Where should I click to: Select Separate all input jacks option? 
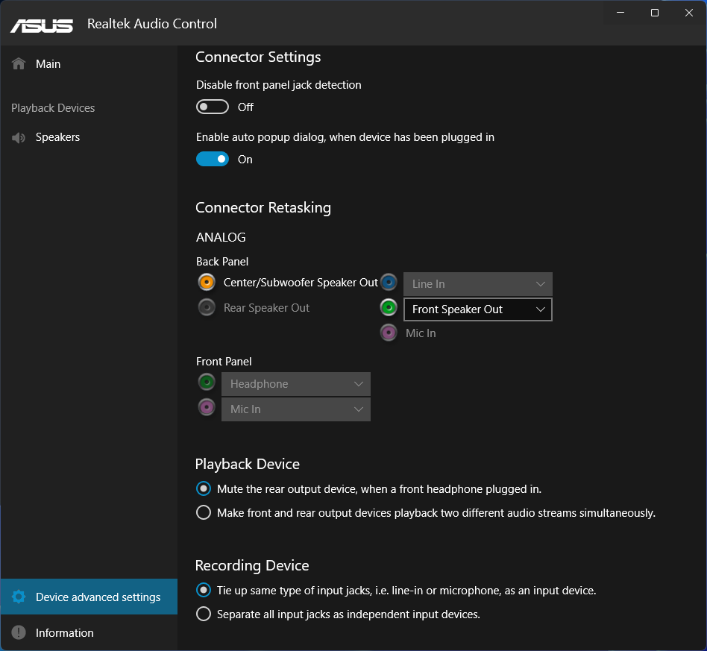click(x=204, y=614)
